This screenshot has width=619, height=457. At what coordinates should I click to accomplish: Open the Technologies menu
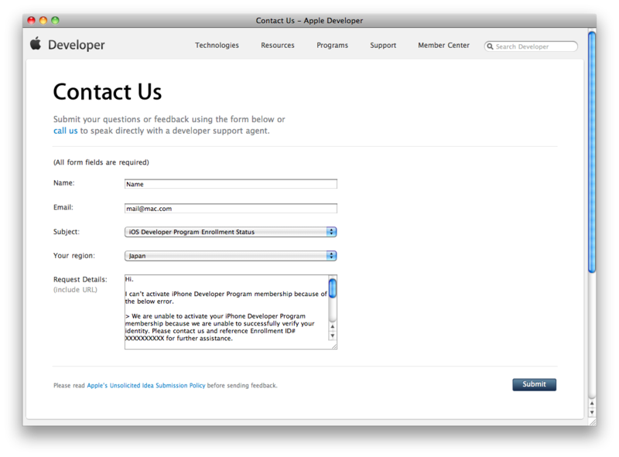click(x=217, y=46)
